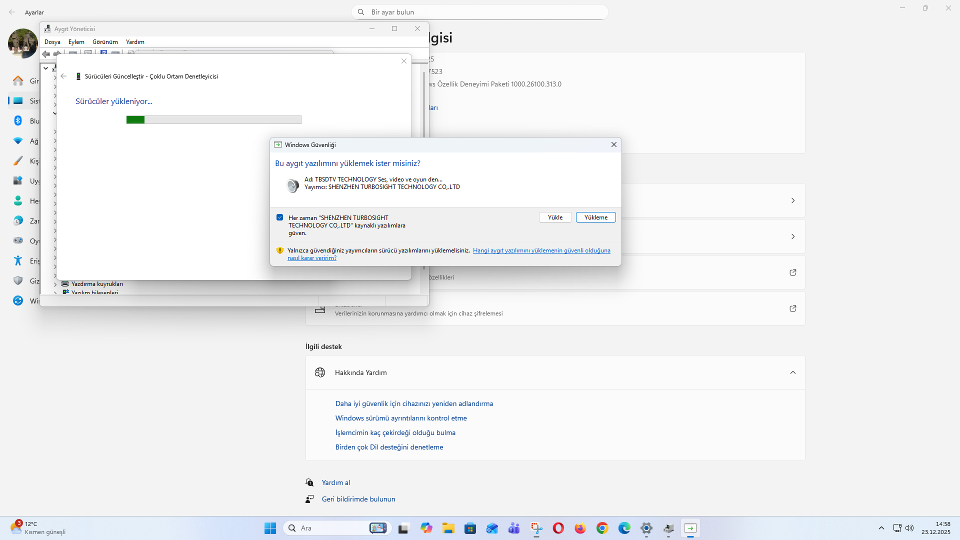Screen dimensions: 960x540
Task: Click the Yükleme button in security dialog
Action: [x=595, y=217]
